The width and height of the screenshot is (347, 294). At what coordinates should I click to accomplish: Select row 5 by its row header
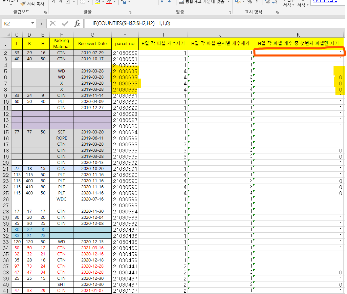click(6, 71)
